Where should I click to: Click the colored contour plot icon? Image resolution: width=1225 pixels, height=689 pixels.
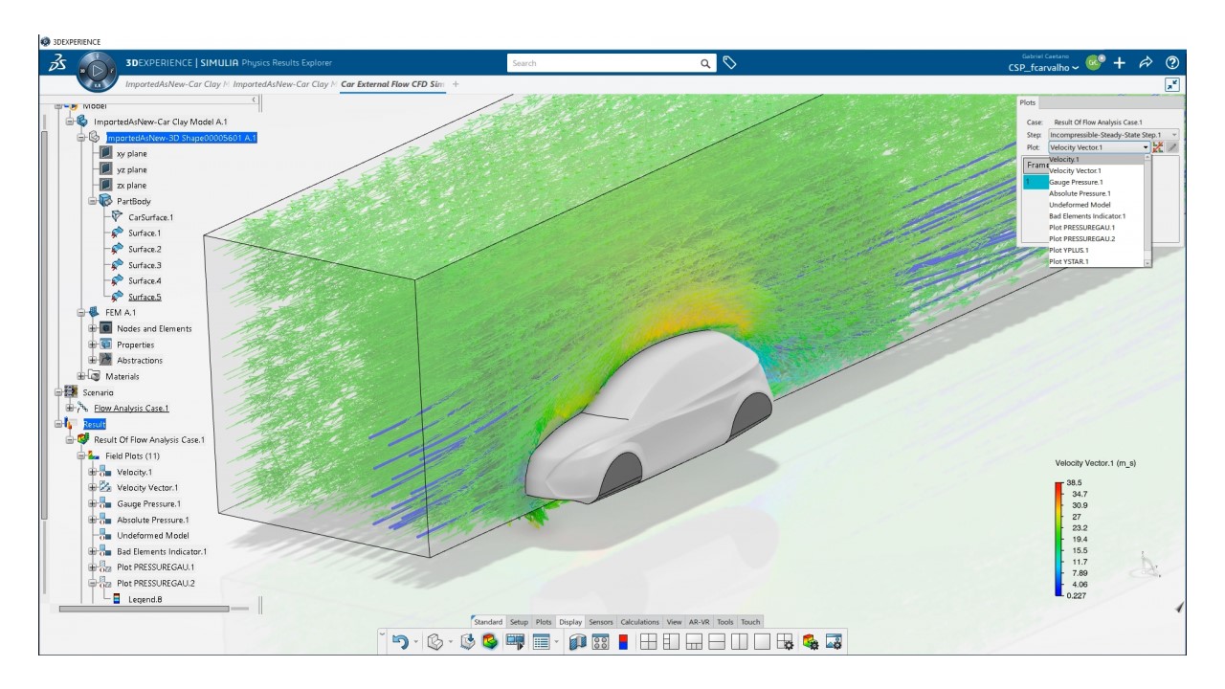(x=490, y=642)
